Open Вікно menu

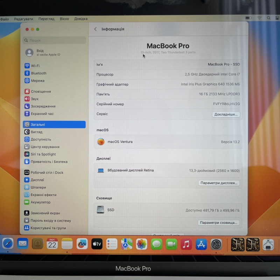(64, 19)
